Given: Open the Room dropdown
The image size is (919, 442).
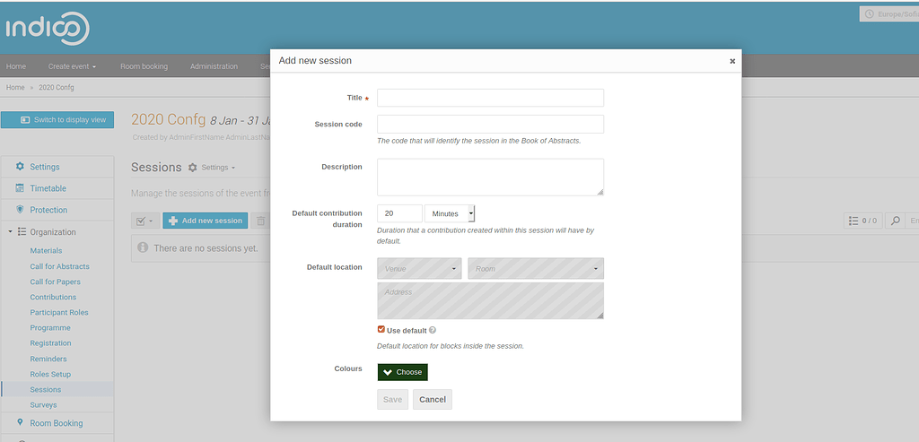Looking at the screenshot, I should tap(536, 269).
